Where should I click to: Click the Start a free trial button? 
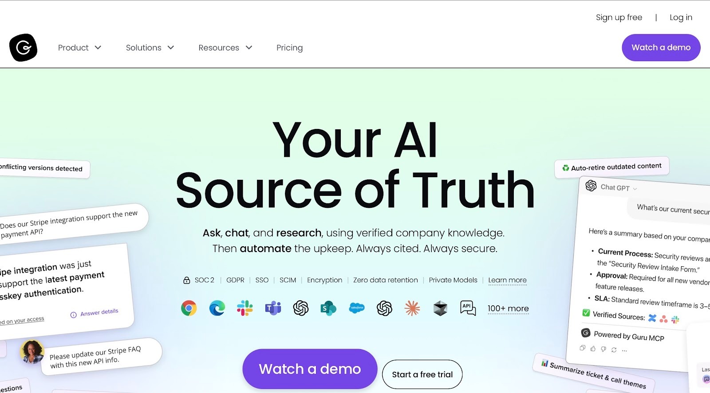422,374
